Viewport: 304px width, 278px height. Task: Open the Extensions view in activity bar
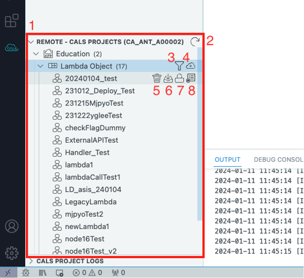click(x=11, y=20)
